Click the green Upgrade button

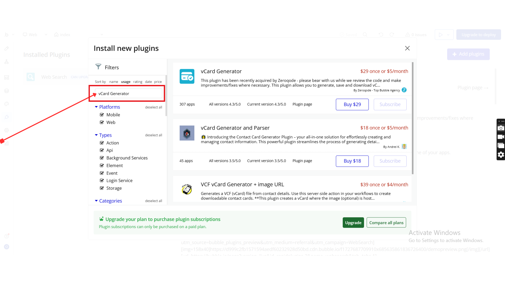tap(353, 222)
